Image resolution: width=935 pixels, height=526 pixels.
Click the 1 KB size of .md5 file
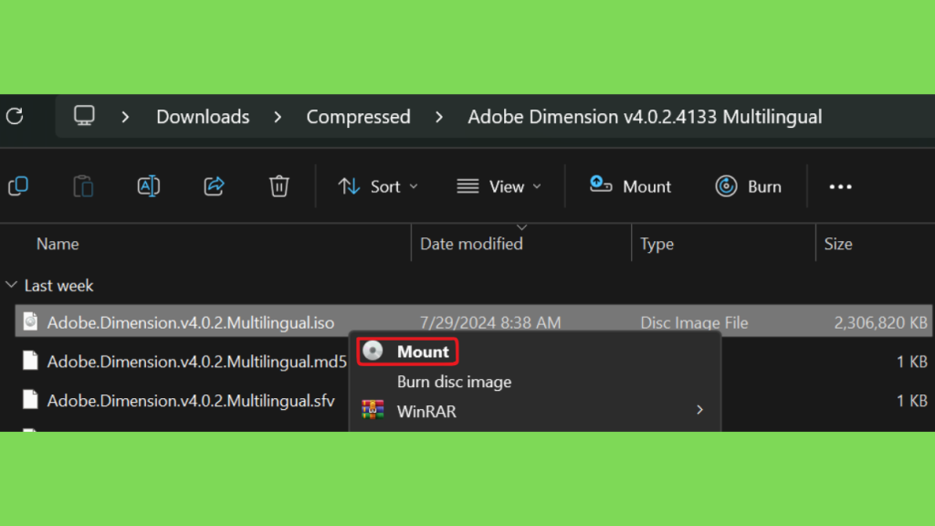point(912,362)
